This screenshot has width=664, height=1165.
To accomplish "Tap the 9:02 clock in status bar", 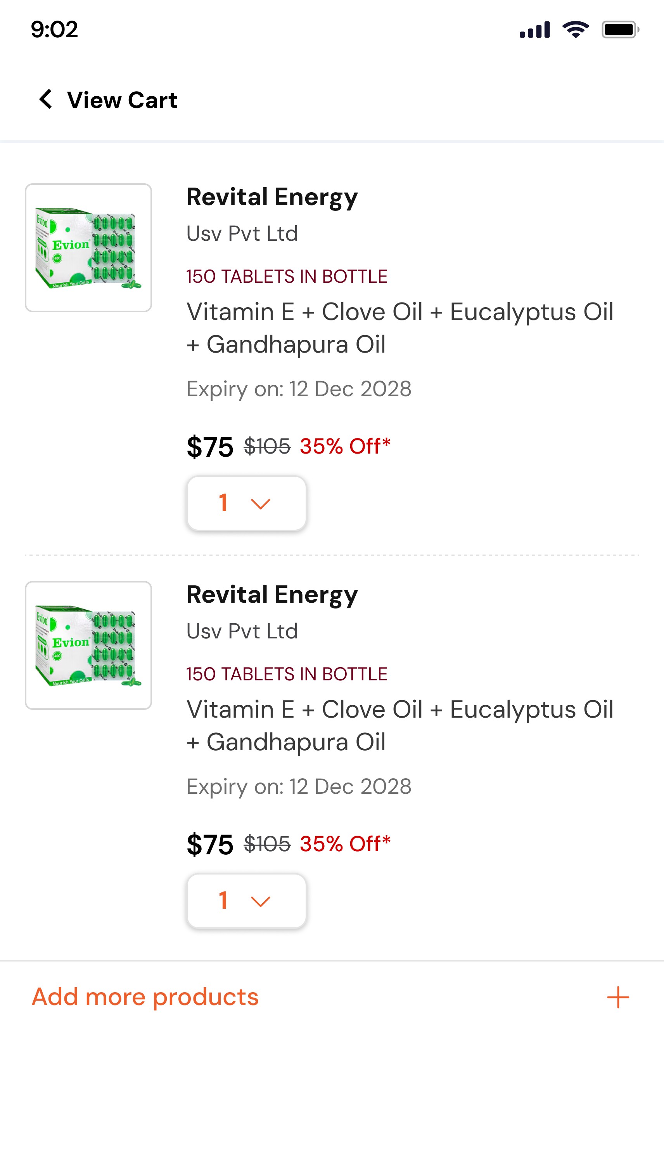I will pyautogui.click(x=54, y=30).
